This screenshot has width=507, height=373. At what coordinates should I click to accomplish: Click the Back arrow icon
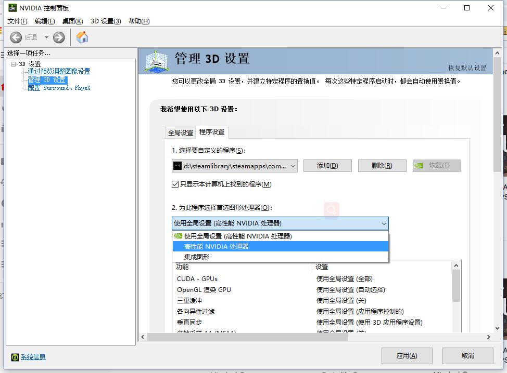pyautogui.click(x=16, y=37)
